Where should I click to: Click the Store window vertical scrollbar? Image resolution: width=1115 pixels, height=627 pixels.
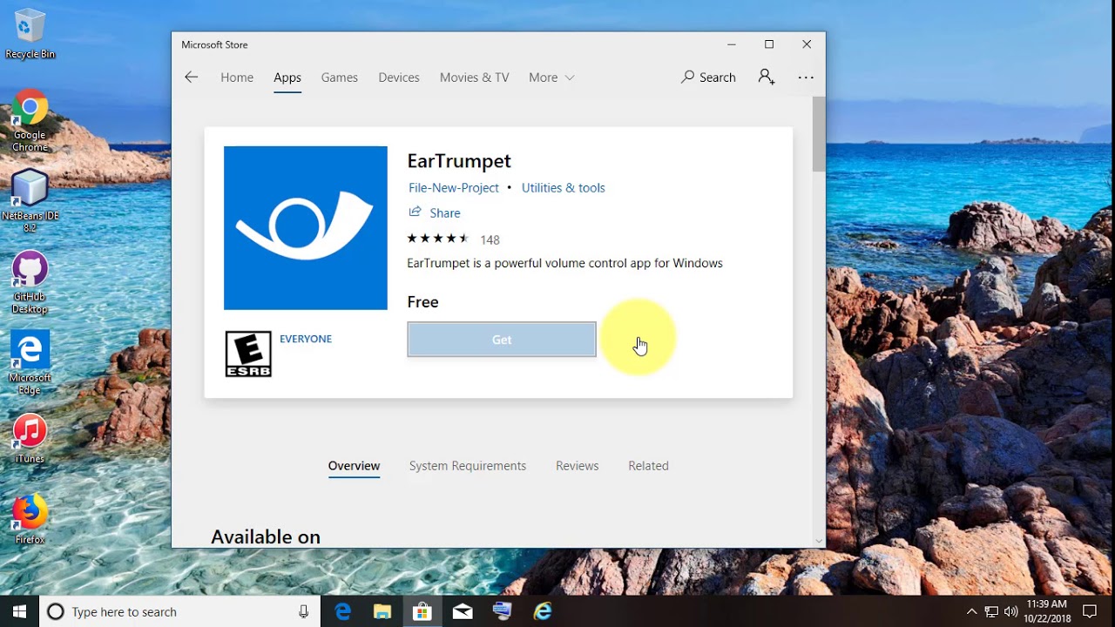[818, 135]
